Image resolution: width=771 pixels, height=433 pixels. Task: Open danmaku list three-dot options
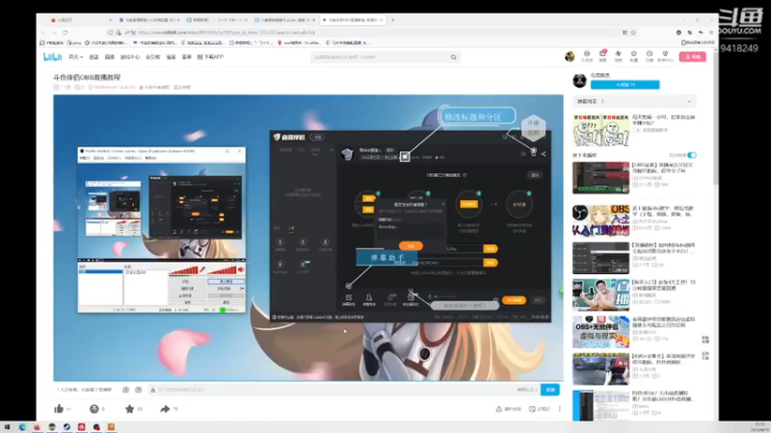tap(603, 102)
